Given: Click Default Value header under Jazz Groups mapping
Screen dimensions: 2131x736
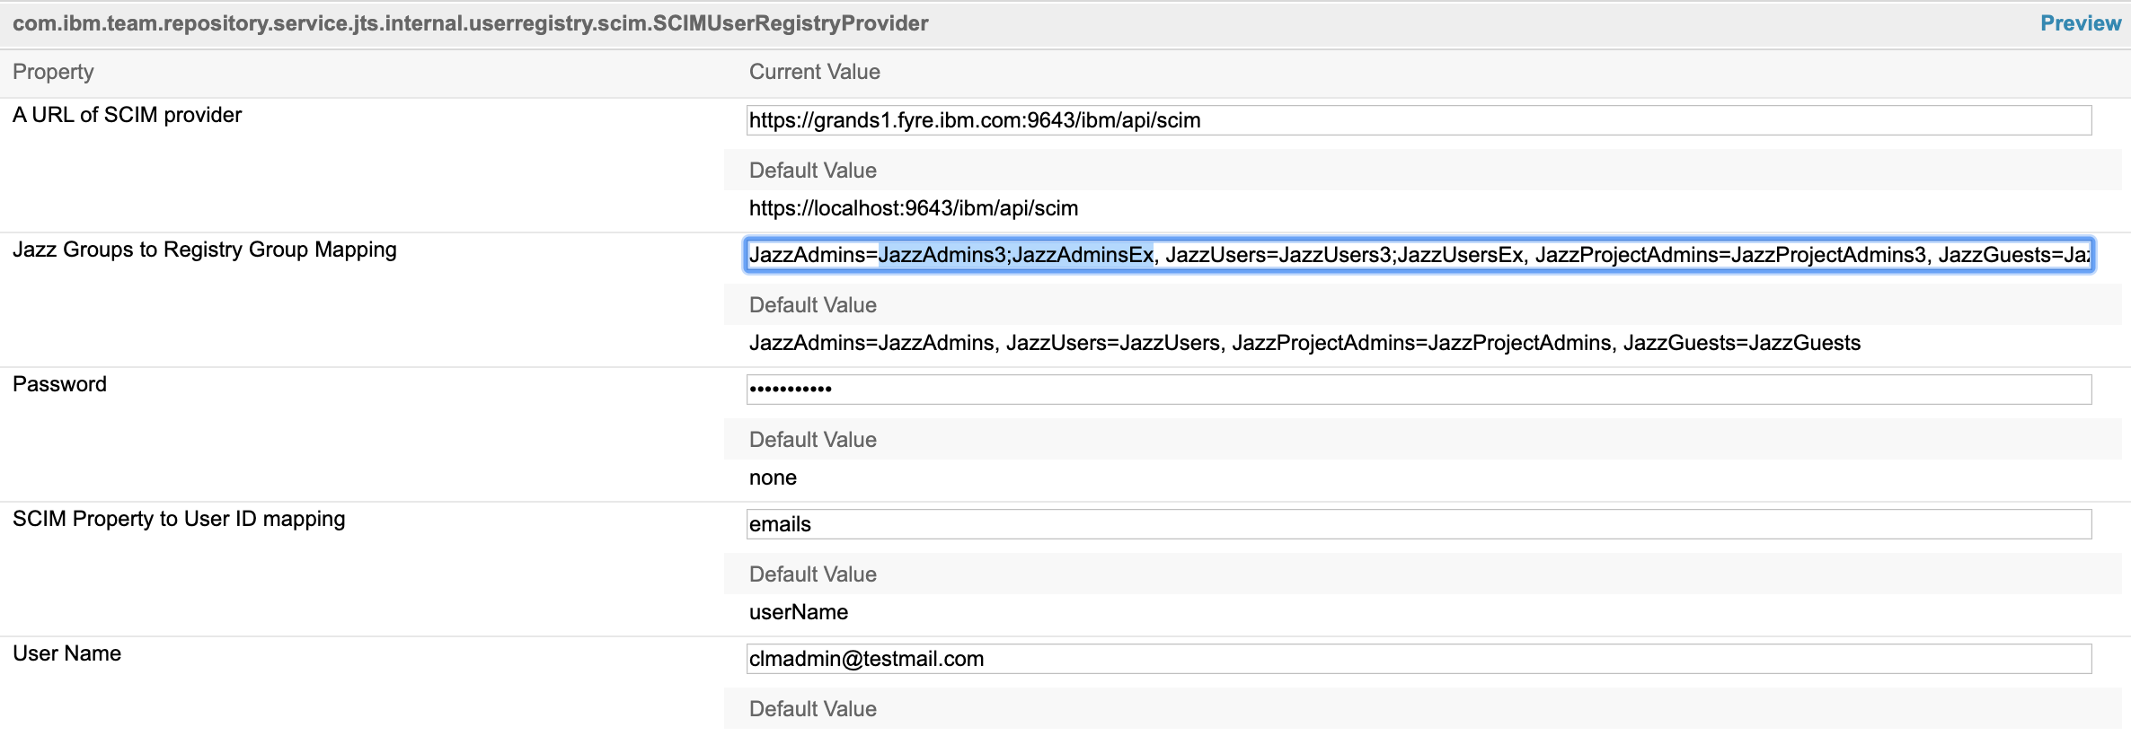Looking at the screenshot, I should (813, 305).
